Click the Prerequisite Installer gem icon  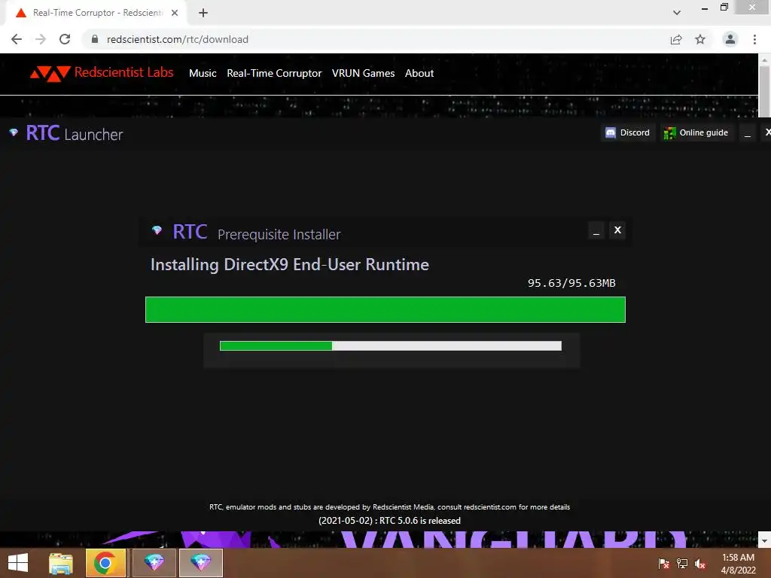point(157,230)
